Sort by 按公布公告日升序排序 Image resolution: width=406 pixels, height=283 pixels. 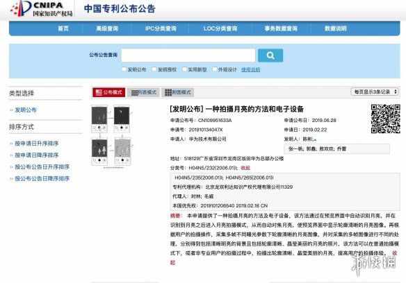click(x=42, y=166)
